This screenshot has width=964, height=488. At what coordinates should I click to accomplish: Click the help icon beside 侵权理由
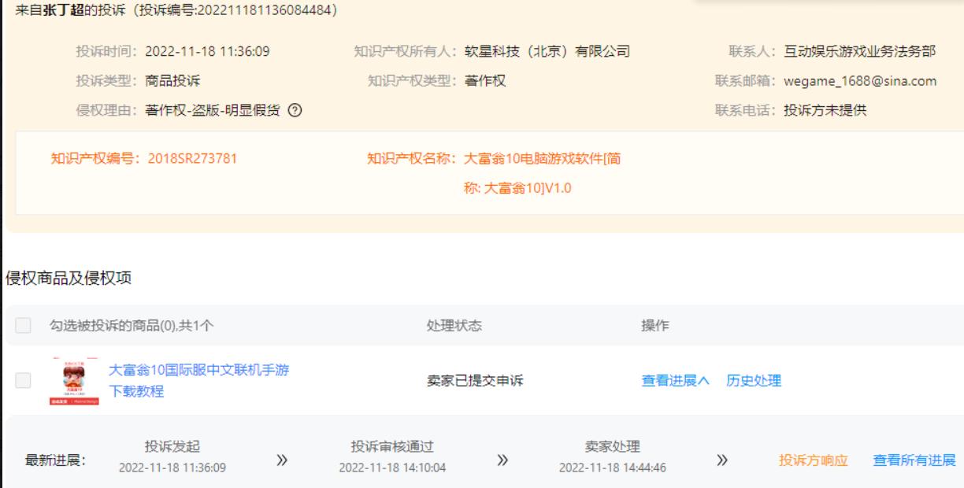[295, 110]
